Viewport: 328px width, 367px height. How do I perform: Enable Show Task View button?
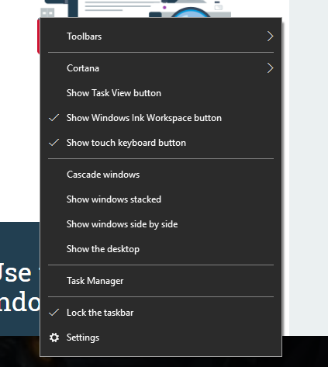pyautogui.click(x=161, y=93)
